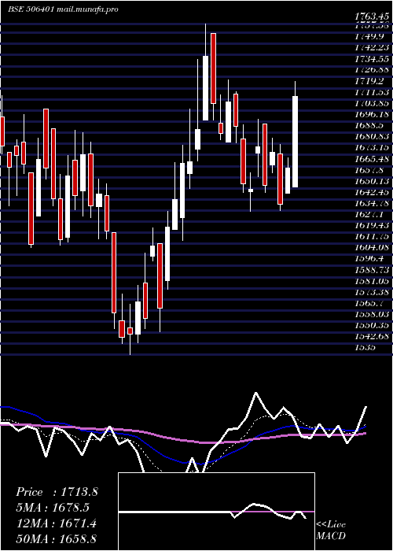
Task: Click the 1680.83 price axis label
Action: coord(372,137)
